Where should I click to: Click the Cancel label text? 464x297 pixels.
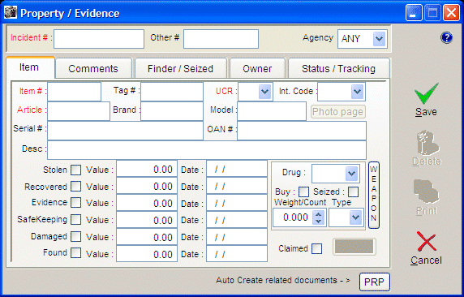point(426,260)
